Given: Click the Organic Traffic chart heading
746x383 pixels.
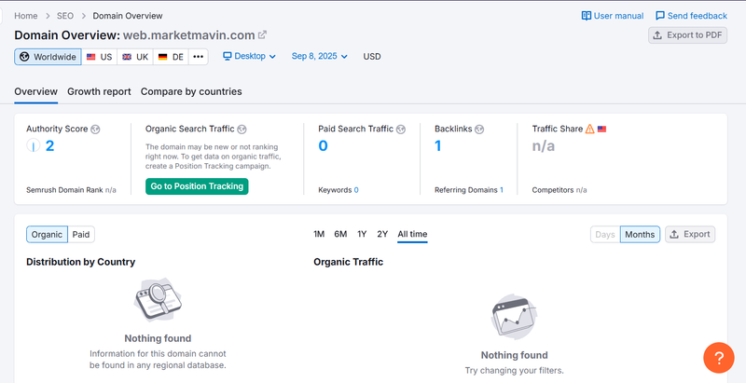Looking at the screenshot, I should [348, 262].
